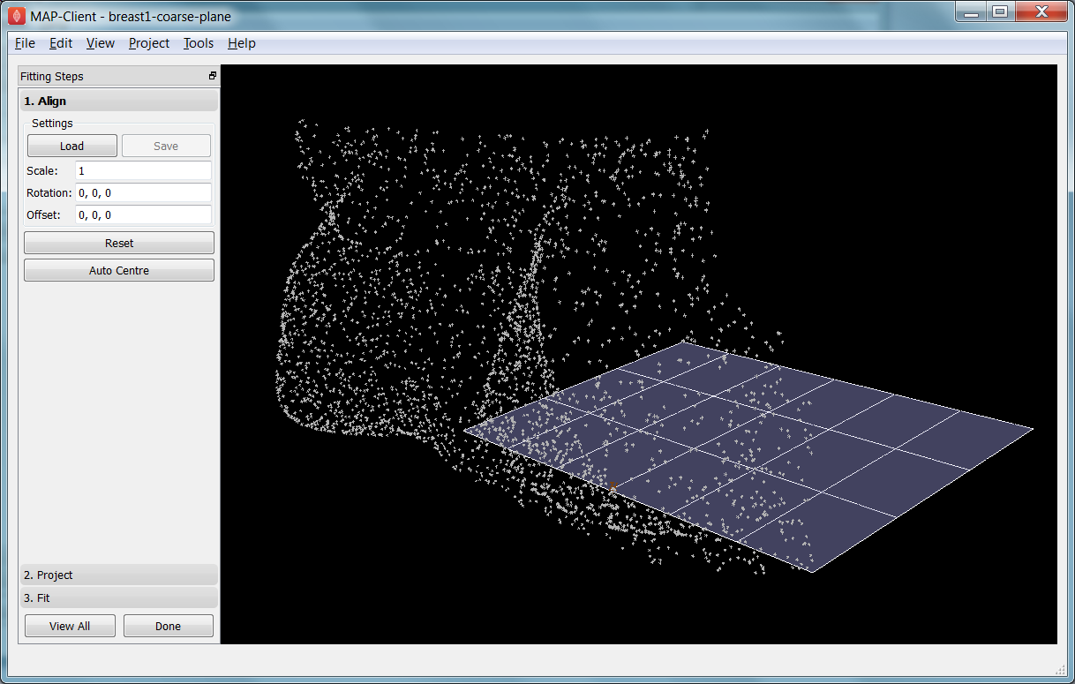Open the Tools menu

pyautogui.click(x=199, y=43)
